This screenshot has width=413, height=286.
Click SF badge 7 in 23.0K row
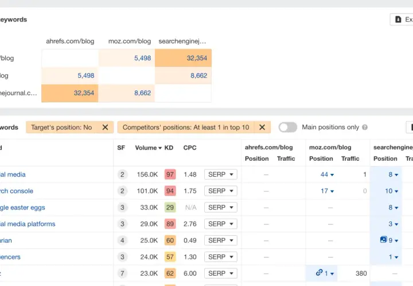(122, 273)
